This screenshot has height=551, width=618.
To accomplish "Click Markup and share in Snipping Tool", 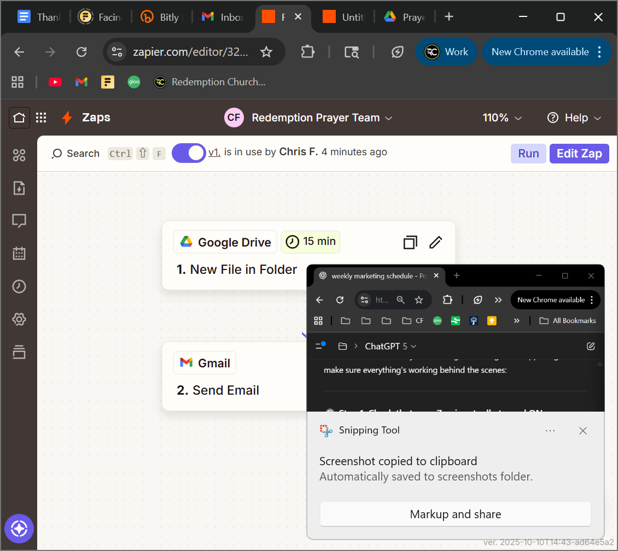I will [455, 514].
